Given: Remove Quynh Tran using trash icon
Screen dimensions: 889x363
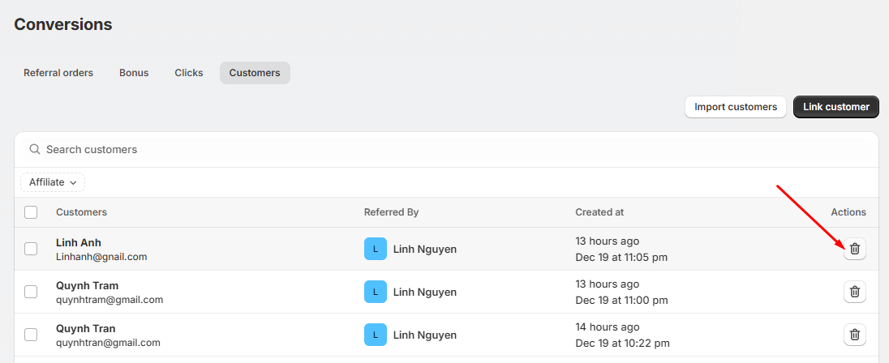Looking at the screenshot, I should point(854,335).
